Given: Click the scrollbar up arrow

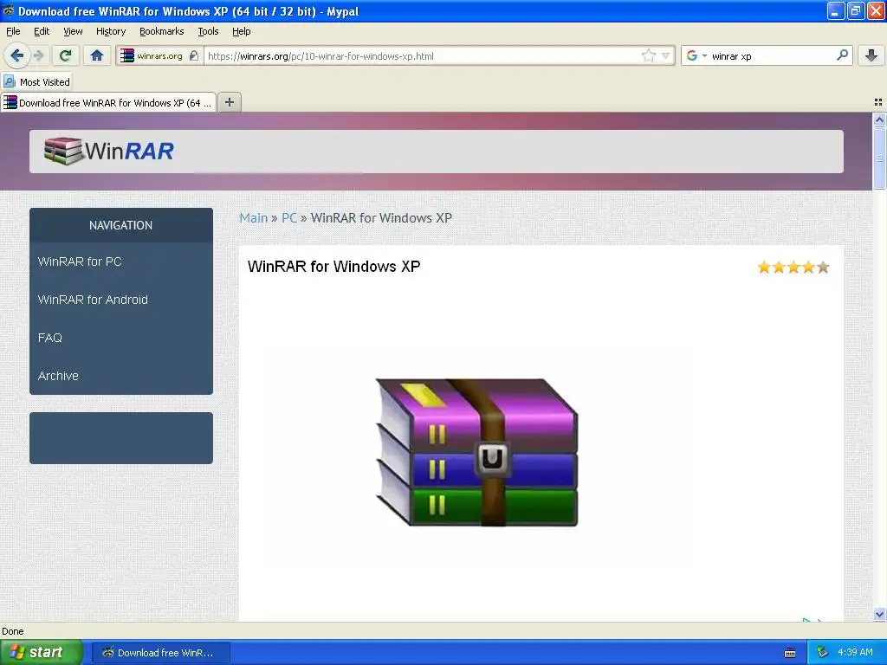Looking at the screenshot, I should [x=879, y=119].
